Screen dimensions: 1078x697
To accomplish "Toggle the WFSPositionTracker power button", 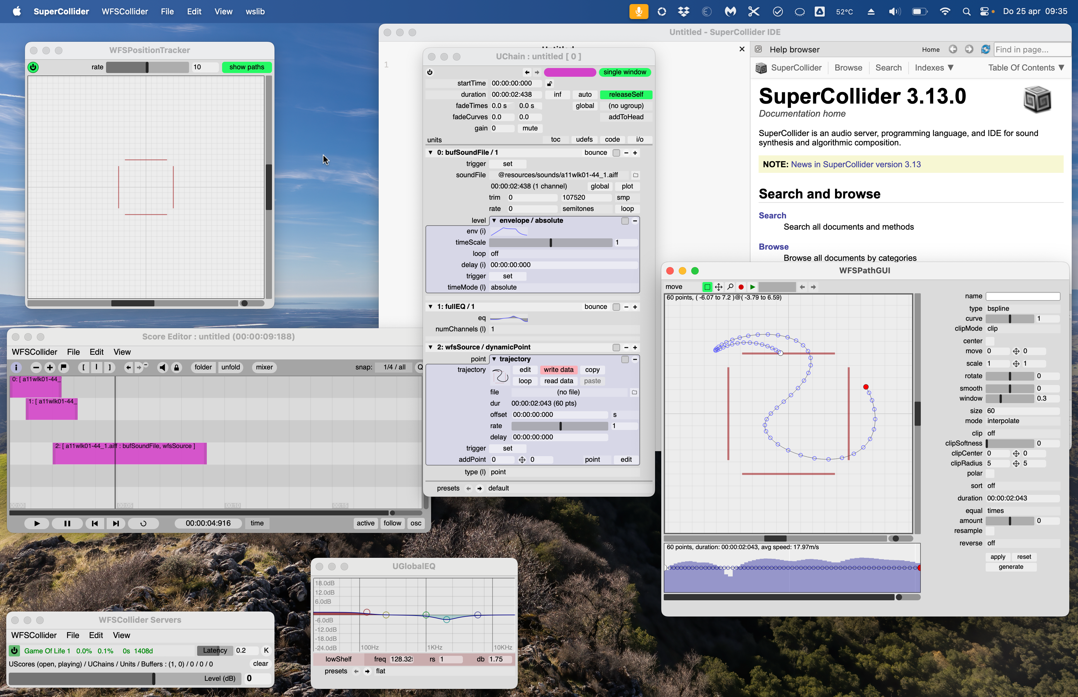I will point(33,67).
